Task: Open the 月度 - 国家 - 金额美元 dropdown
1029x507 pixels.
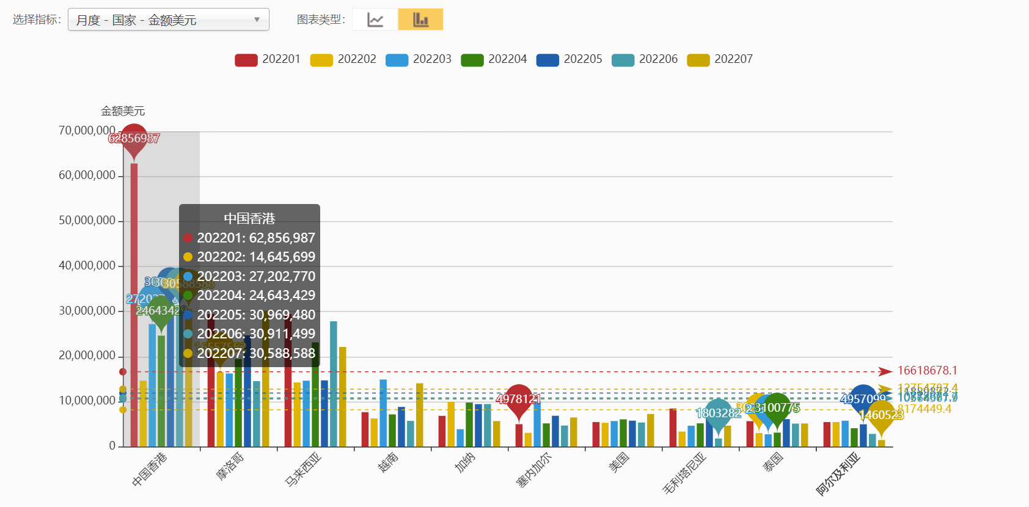Action: 168,20
